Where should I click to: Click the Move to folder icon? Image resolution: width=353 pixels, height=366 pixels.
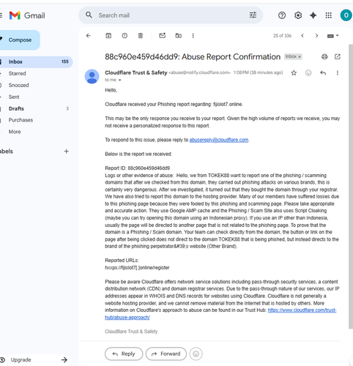[x=179, y=36]
